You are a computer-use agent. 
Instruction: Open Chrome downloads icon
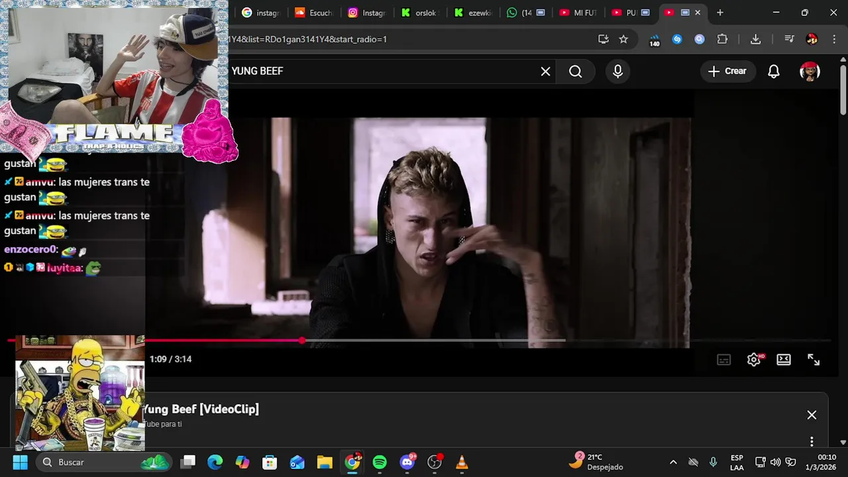(755, 39)
